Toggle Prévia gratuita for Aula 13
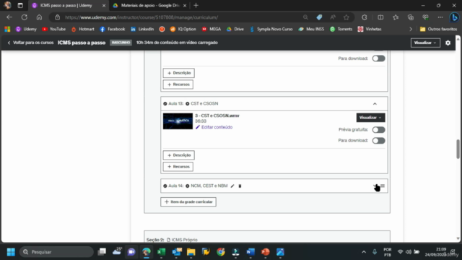462x260 pixels. [378, 130]
